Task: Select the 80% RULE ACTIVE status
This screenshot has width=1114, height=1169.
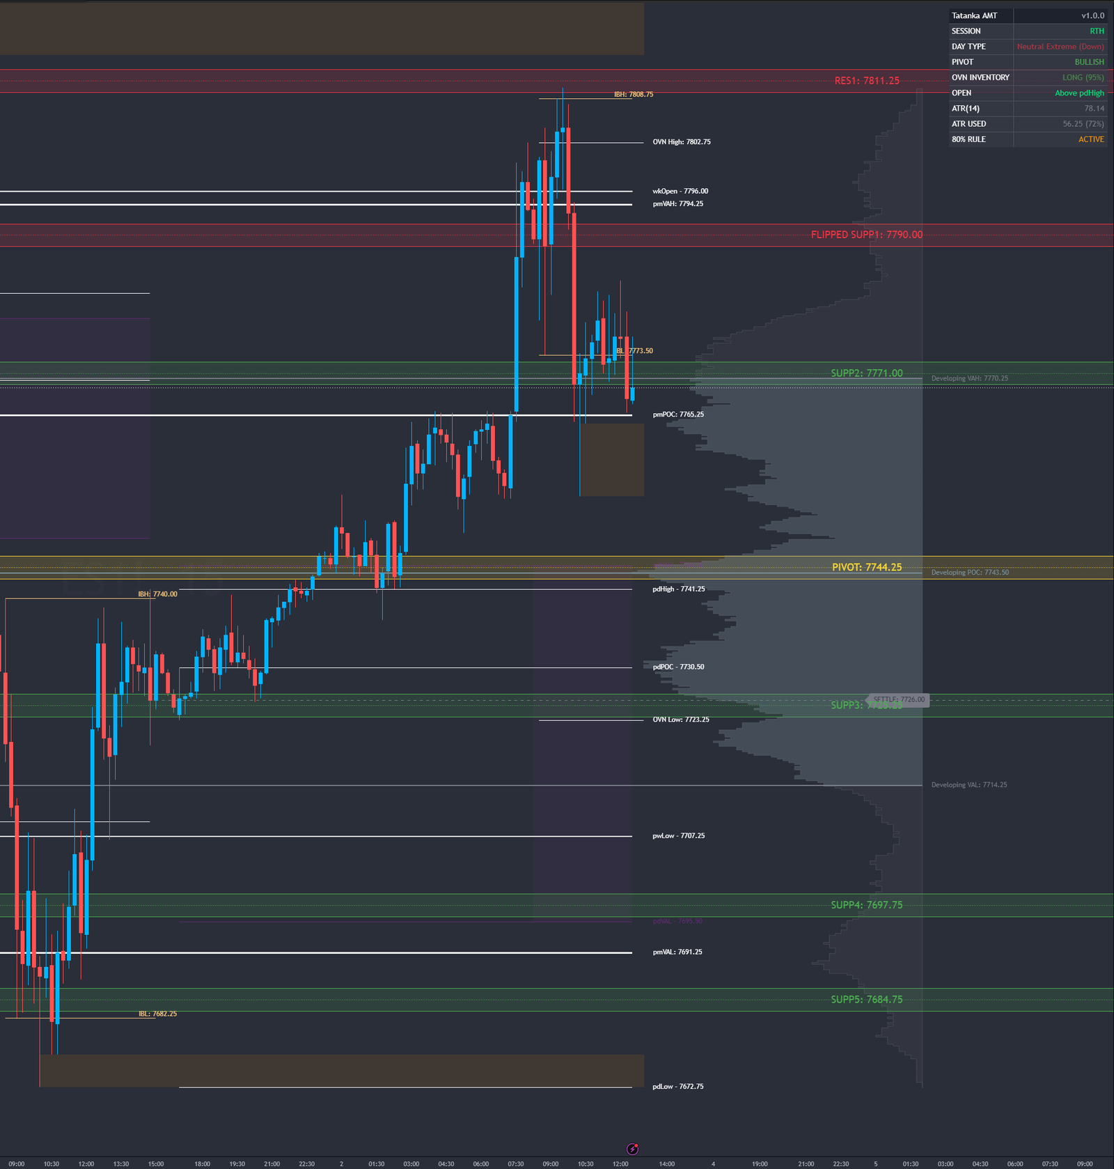Action: point(1091,139)
